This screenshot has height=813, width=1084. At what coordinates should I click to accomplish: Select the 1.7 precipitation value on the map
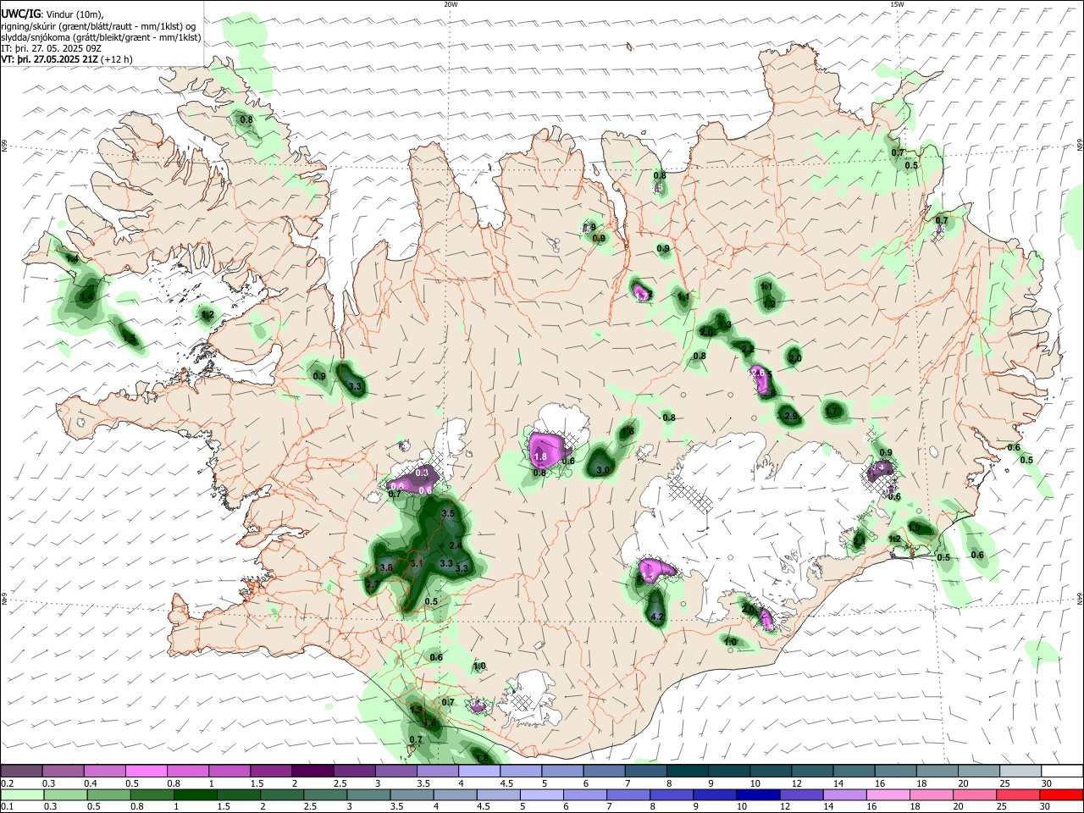(x=832, y=412)
